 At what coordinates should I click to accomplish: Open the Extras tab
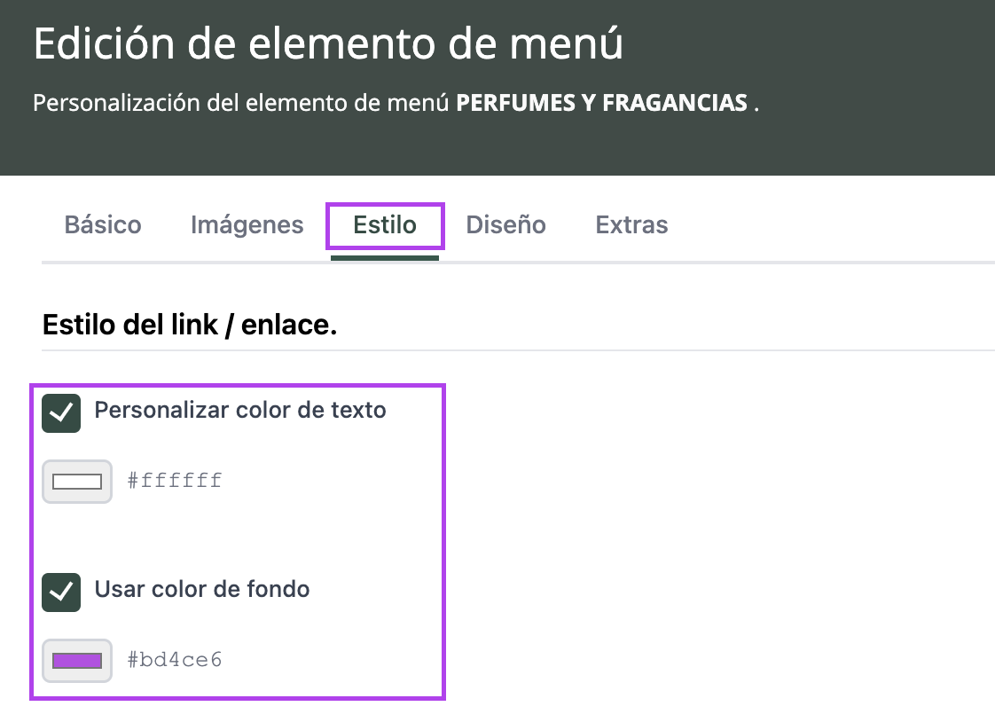[631, 225]
